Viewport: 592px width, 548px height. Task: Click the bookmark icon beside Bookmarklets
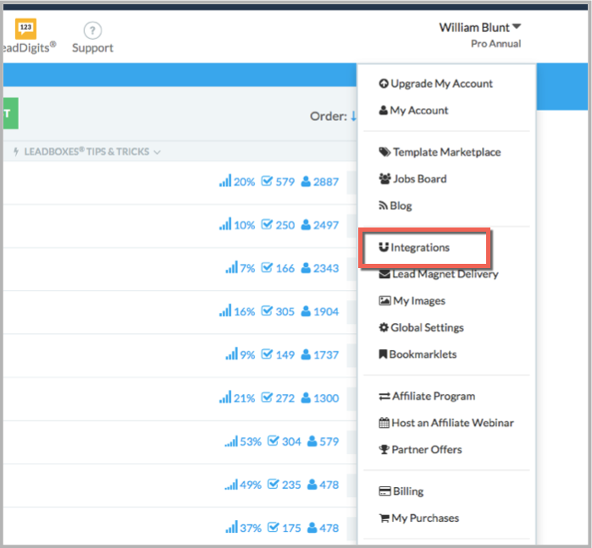point(383,354)
